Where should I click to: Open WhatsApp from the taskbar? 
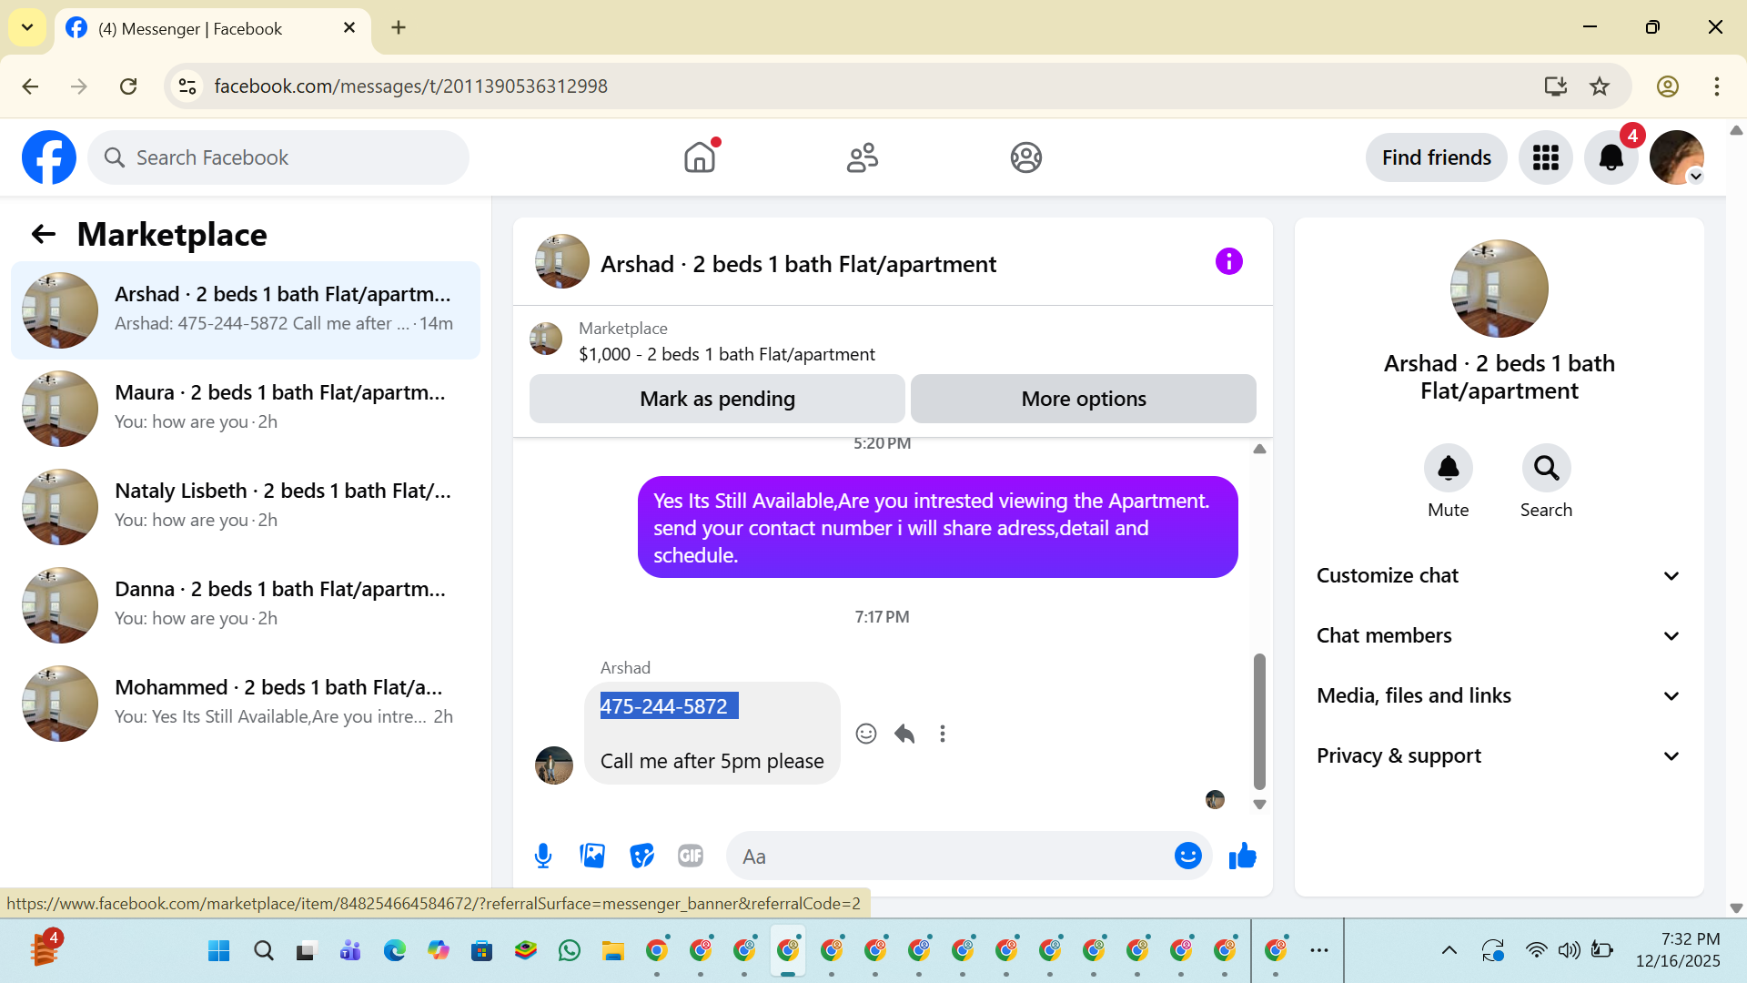tap(569, 951)
